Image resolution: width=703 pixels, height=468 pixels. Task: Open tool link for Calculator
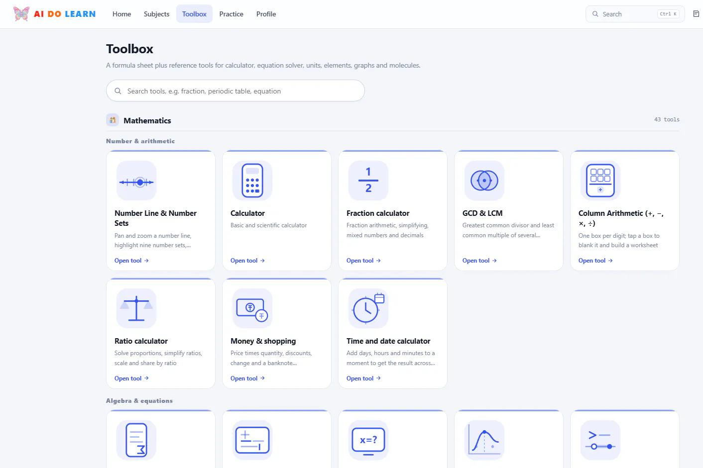click(247, 261)
